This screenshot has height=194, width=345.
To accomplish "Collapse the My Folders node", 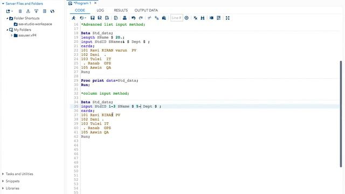I will pos(7,30).
